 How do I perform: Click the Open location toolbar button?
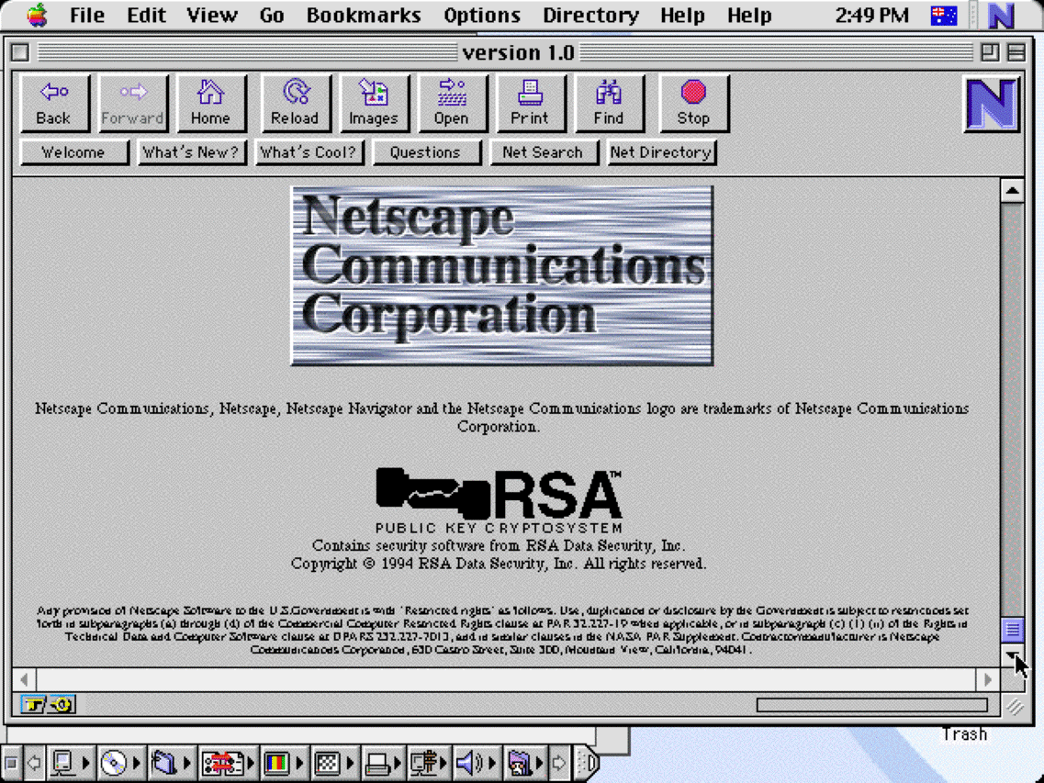(452, 103)
